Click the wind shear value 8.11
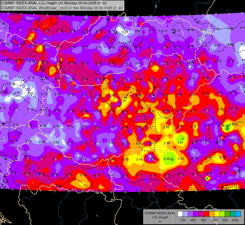This screenshot has width=245, height=225. pyautogui.click(x=139, y=111)
